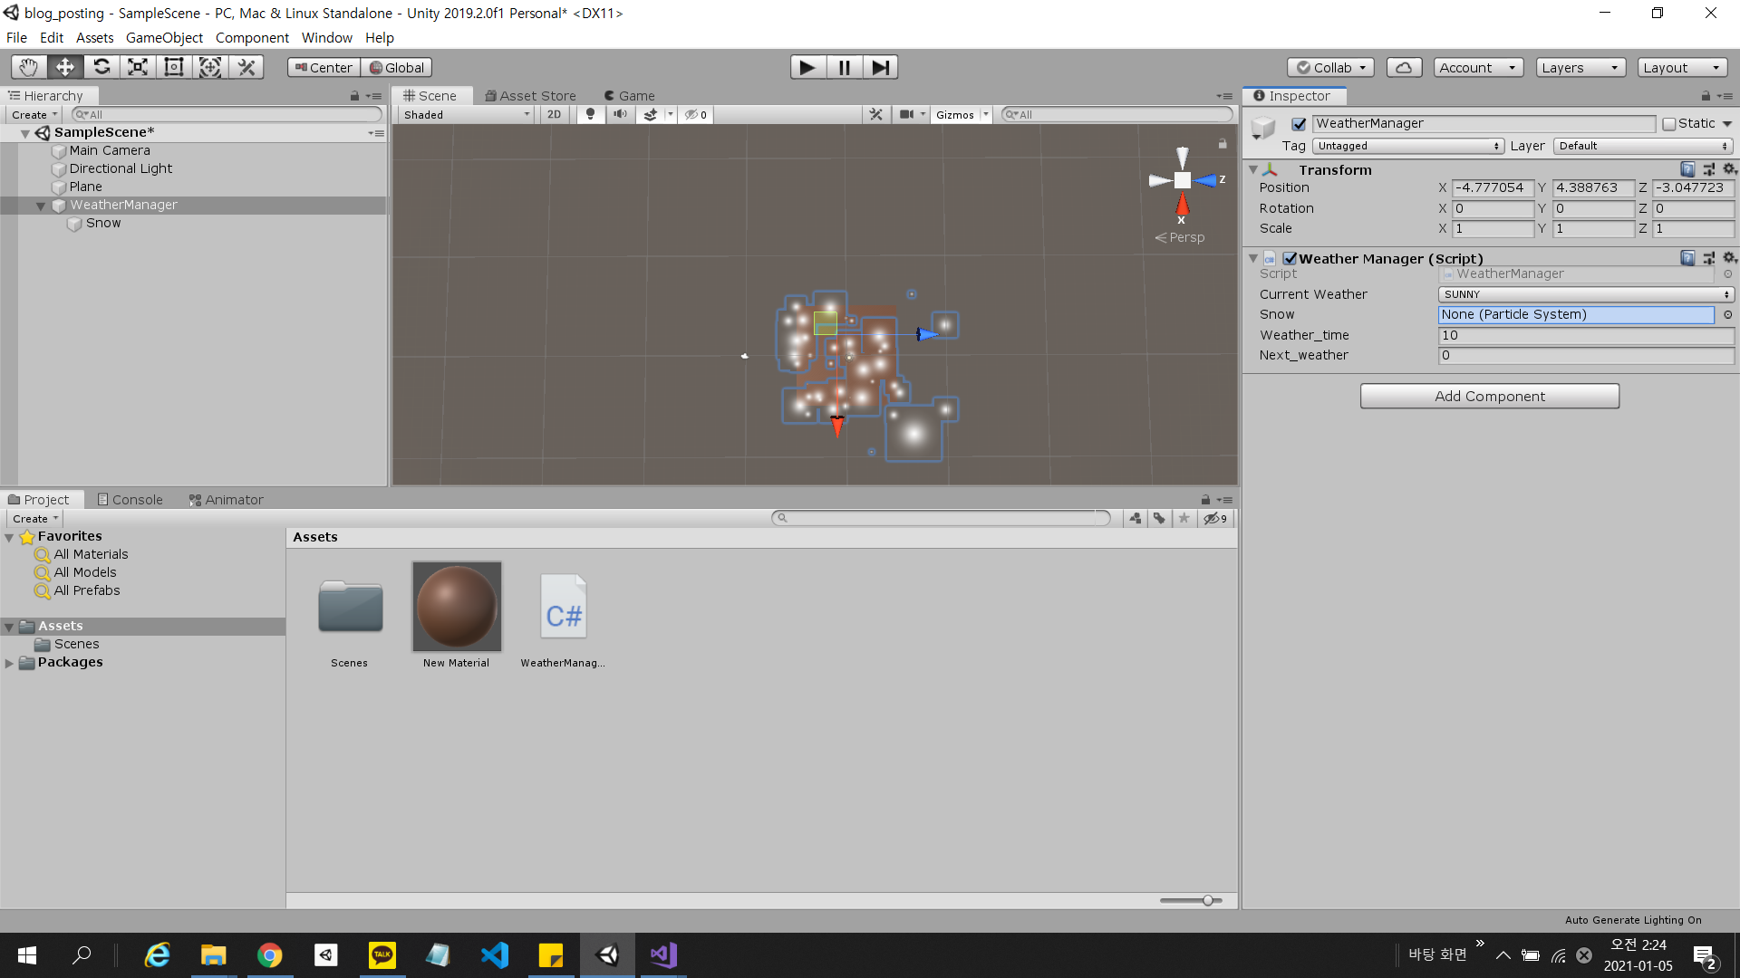Viewport: 1740px width, 978px height.
Task: Click the Step frame button
Action: point(880,67)
